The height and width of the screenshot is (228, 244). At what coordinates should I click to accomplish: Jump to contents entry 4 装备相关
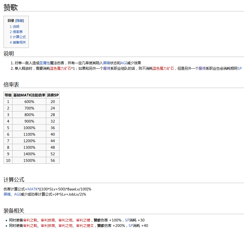click(x=18, y=42)
